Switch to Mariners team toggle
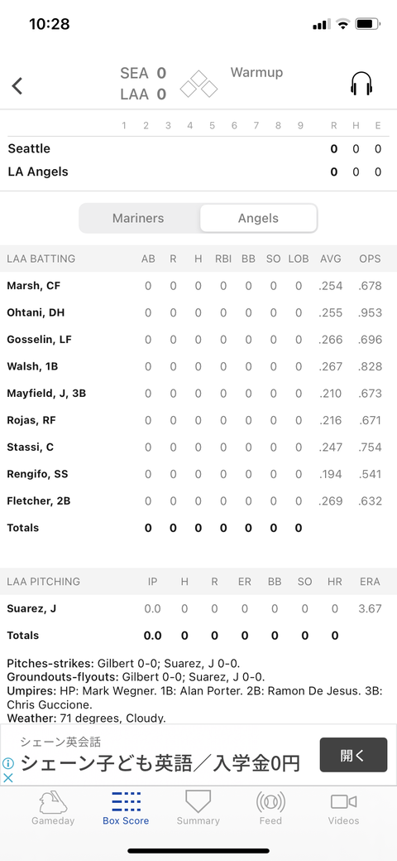The image size is (397, 861). point(138,218)
